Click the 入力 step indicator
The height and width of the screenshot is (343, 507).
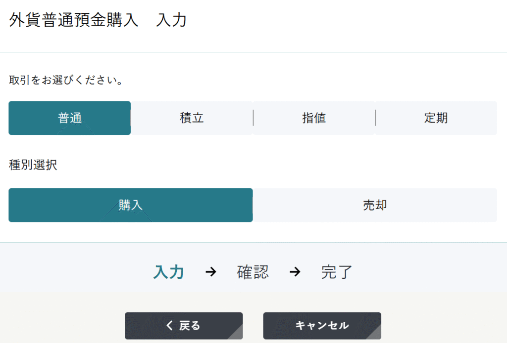coord(169,272)
